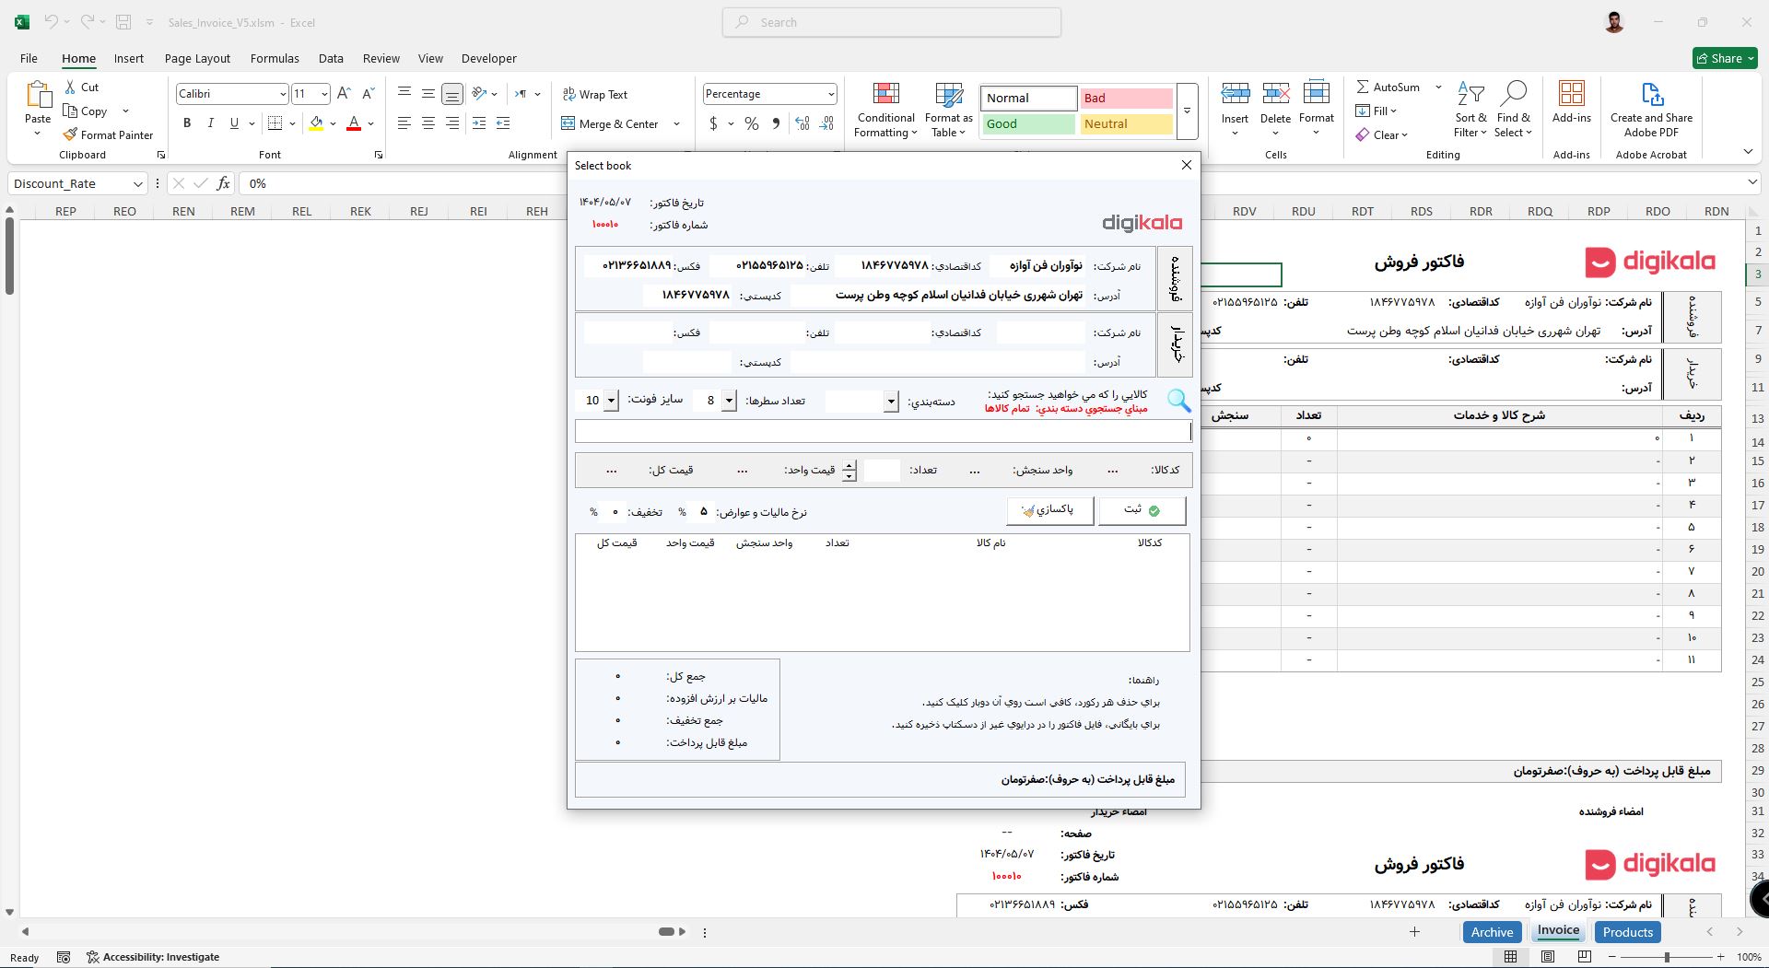Toggle Bold formatting
Screen dimensions: 1769x968
[x=187, y=122]
